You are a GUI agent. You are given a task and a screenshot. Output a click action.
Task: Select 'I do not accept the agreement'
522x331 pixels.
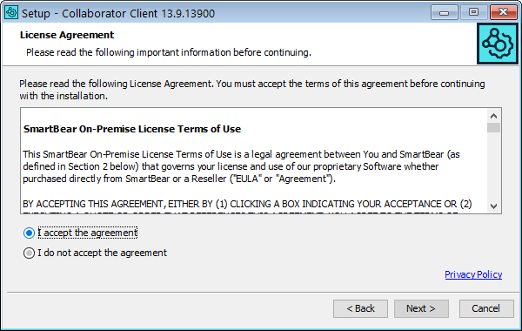click(x=29, y=253)
